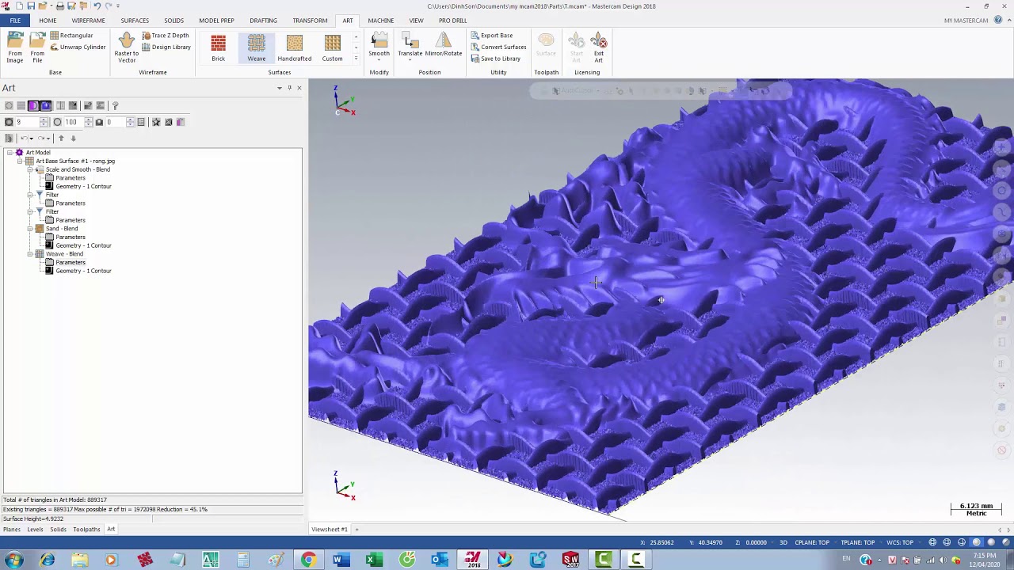The width and height of the screenshot is (1014, 570).
Task: Click the Exit Art button
Action: [x=599, y=48]
